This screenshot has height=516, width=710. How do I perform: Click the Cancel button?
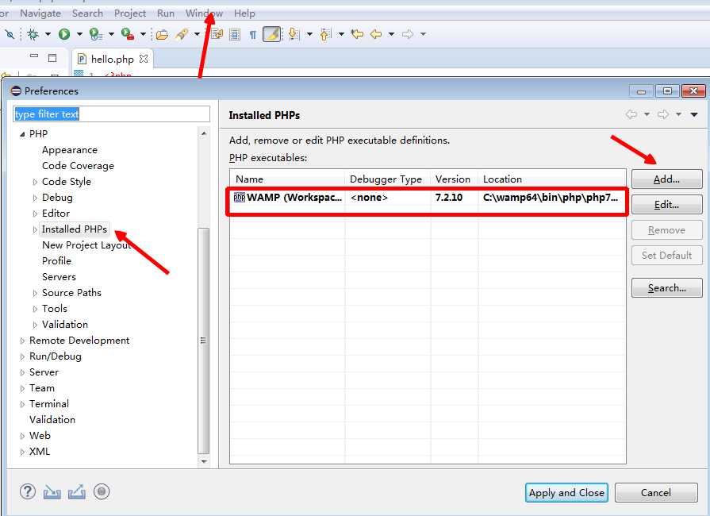tap(656, 492)
